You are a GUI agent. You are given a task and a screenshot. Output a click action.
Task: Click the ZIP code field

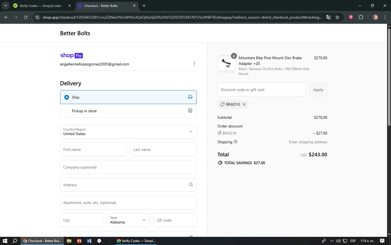(175, 220)
